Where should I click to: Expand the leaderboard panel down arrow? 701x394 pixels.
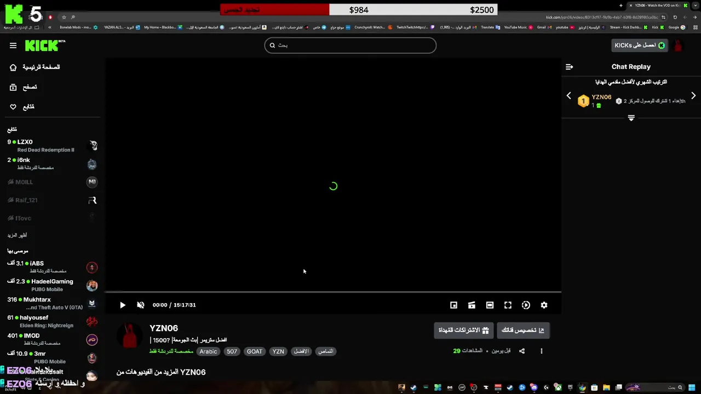[631, 118]
